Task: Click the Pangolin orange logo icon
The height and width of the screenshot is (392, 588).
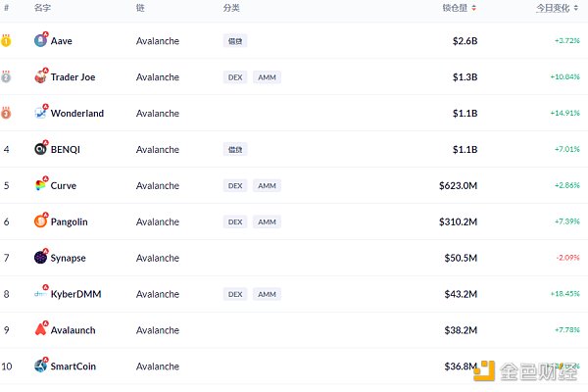Action: click(40, 221)
